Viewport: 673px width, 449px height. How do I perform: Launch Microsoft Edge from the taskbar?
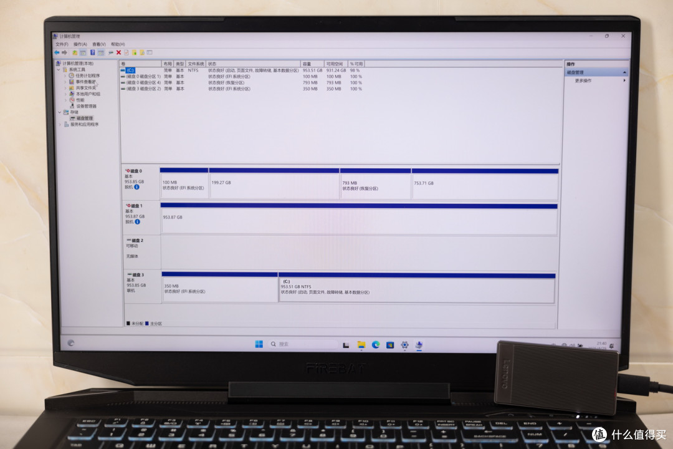[x=376, y=345]
